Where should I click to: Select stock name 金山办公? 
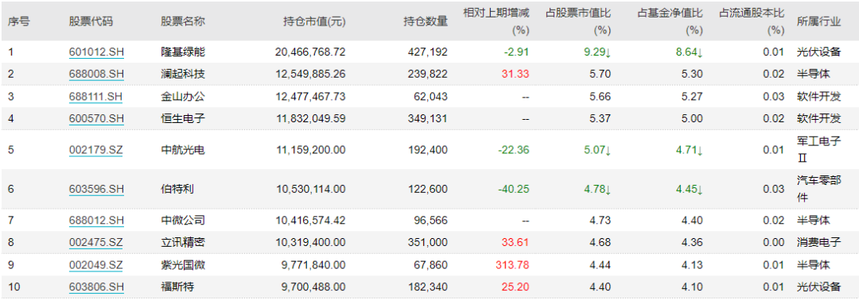click(182, 97)
